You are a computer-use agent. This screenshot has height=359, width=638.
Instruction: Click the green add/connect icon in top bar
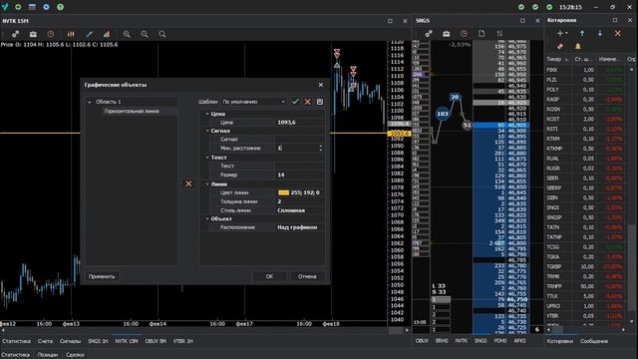point(18,7)
